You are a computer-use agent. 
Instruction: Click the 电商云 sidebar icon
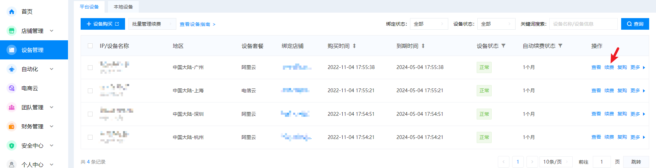(x=12, y=88)
